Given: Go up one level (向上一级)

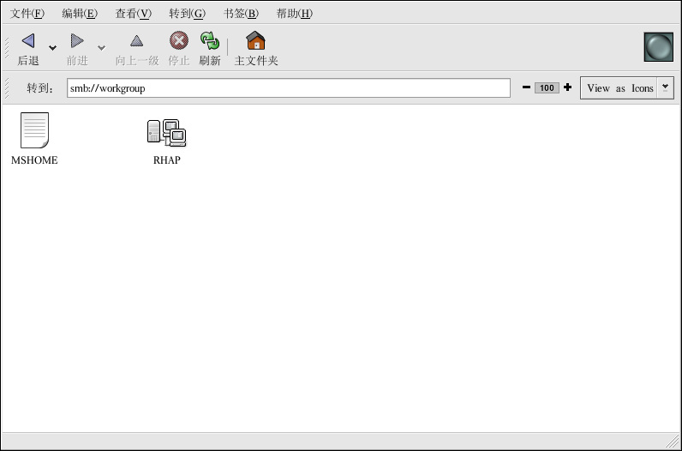Looking at the screenshot, I should (136, 41).
